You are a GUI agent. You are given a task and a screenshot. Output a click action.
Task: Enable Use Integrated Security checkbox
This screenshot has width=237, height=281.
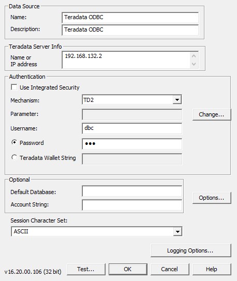click(x=14, y=87)
